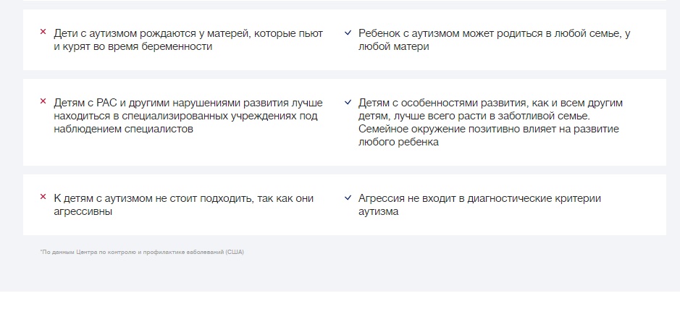Select the myth about 'специализированных учреждениях' supervision
680x322 pixels.
[x=188, y=116]
